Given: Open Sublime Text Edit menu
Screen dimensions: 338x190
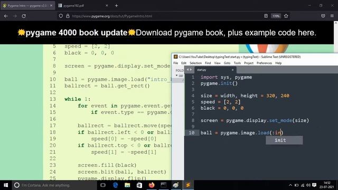Looking at the screenshot, I should pyautogui.click(x=184, y=63).
